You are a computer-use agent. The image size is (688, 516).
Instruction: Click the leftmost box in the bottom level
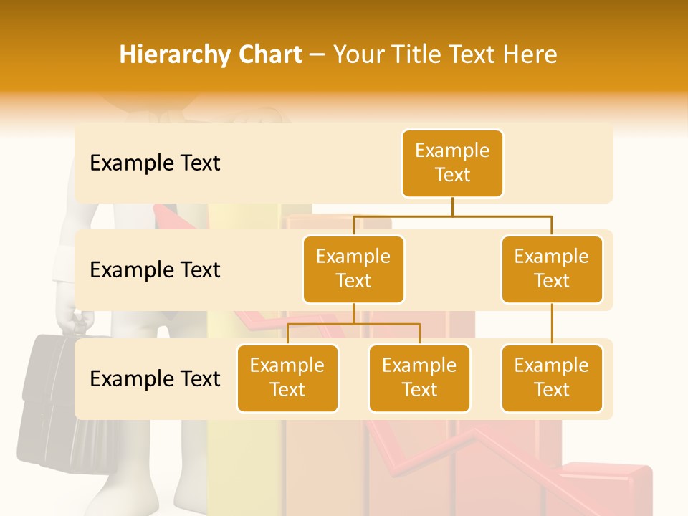[287, 378]
